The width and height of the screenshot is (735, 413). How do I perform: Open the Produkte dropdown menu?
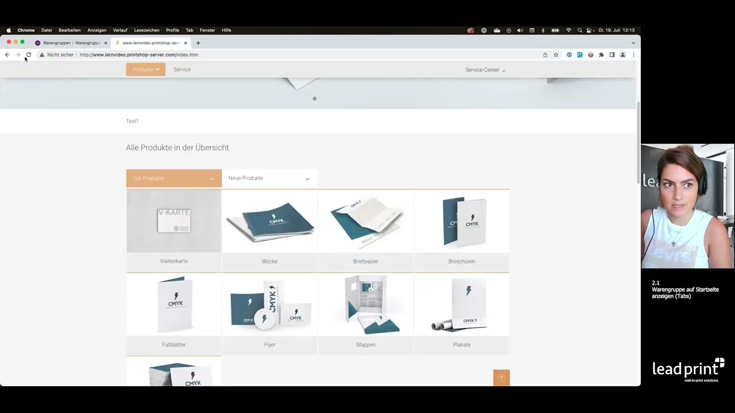(x=146, y=69)
